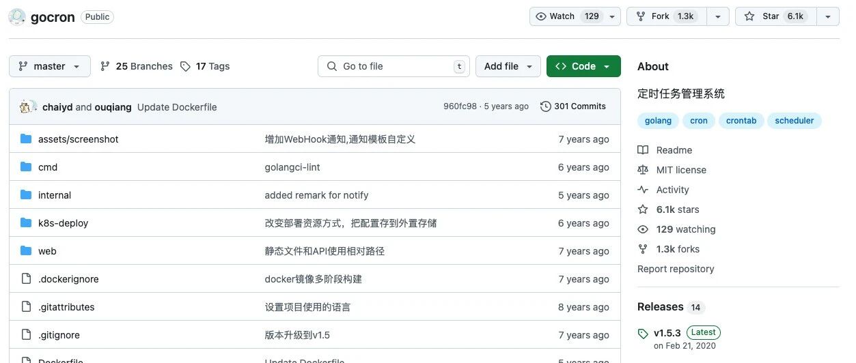Viewport: 856px width, 363px height.
Task: Click the folder icon for cmd
Action: click(26, 167)
